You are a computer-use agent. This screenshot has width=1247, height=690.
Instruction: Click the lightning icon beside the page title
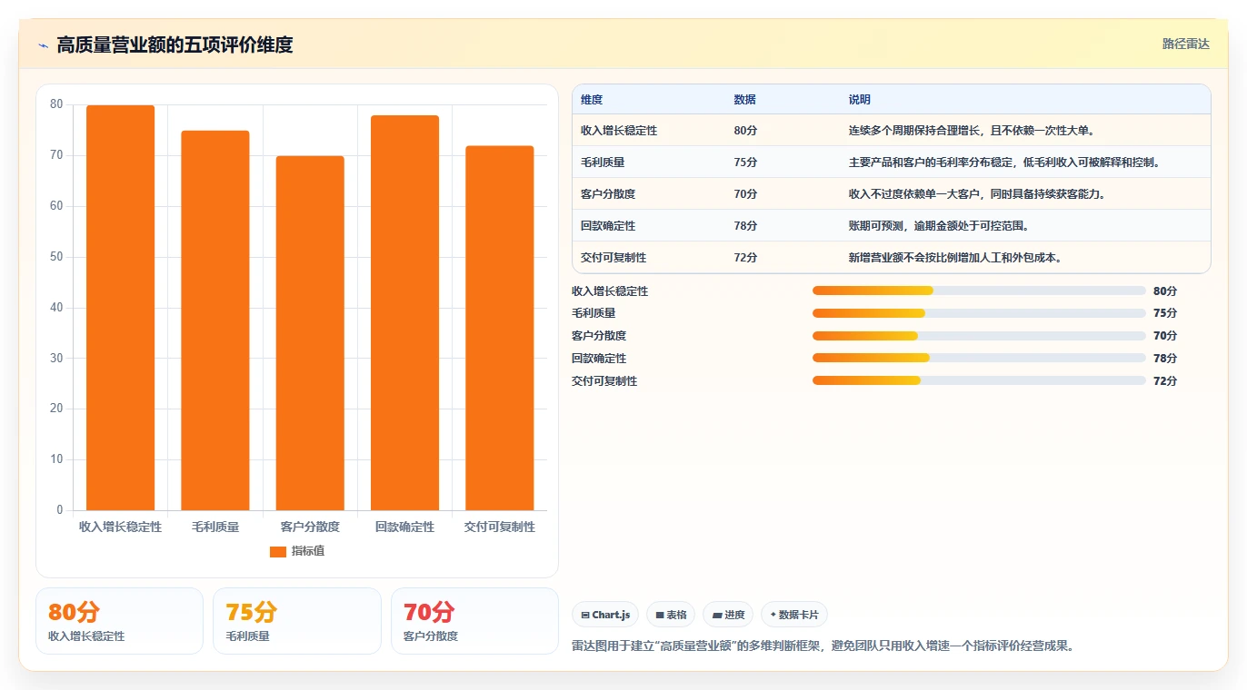[x=43, y=45]
